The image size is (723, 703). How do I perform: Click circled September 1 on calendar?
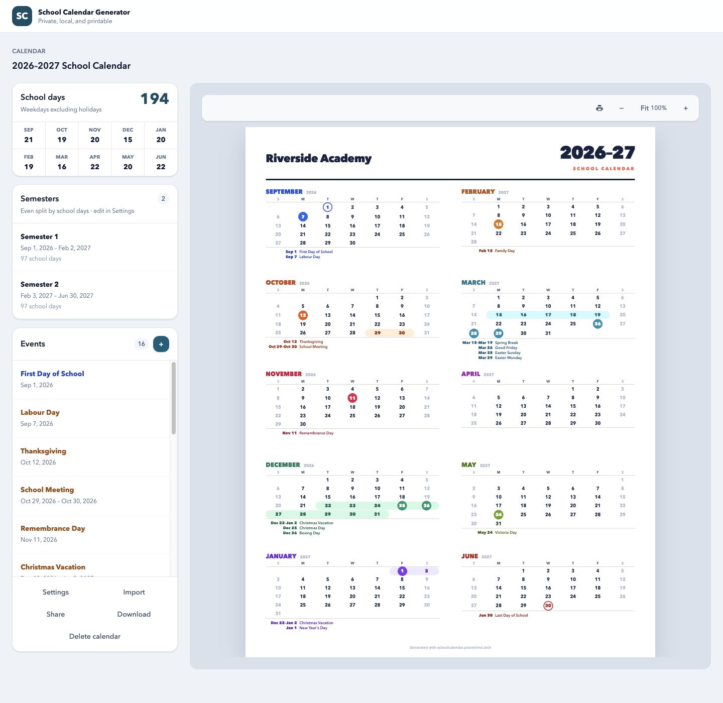[x=327, y=207]
